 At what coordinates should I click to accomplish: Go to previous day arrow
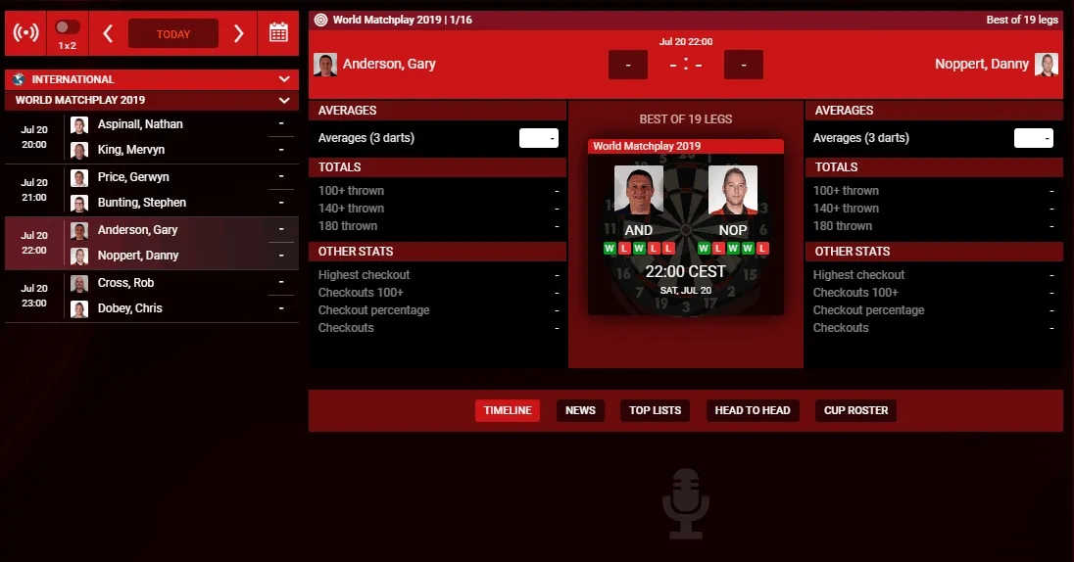pyautogui.click(x=108, y=33)
